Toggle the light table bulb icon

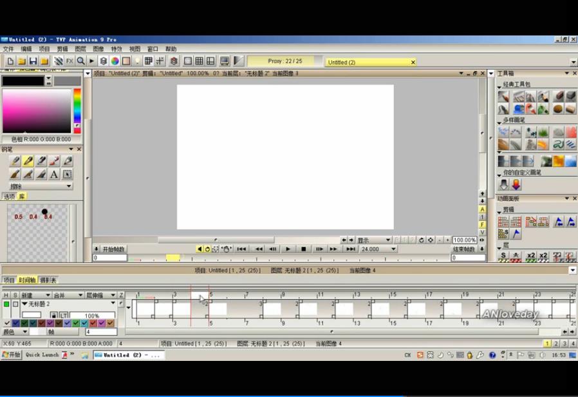(137, 61)
